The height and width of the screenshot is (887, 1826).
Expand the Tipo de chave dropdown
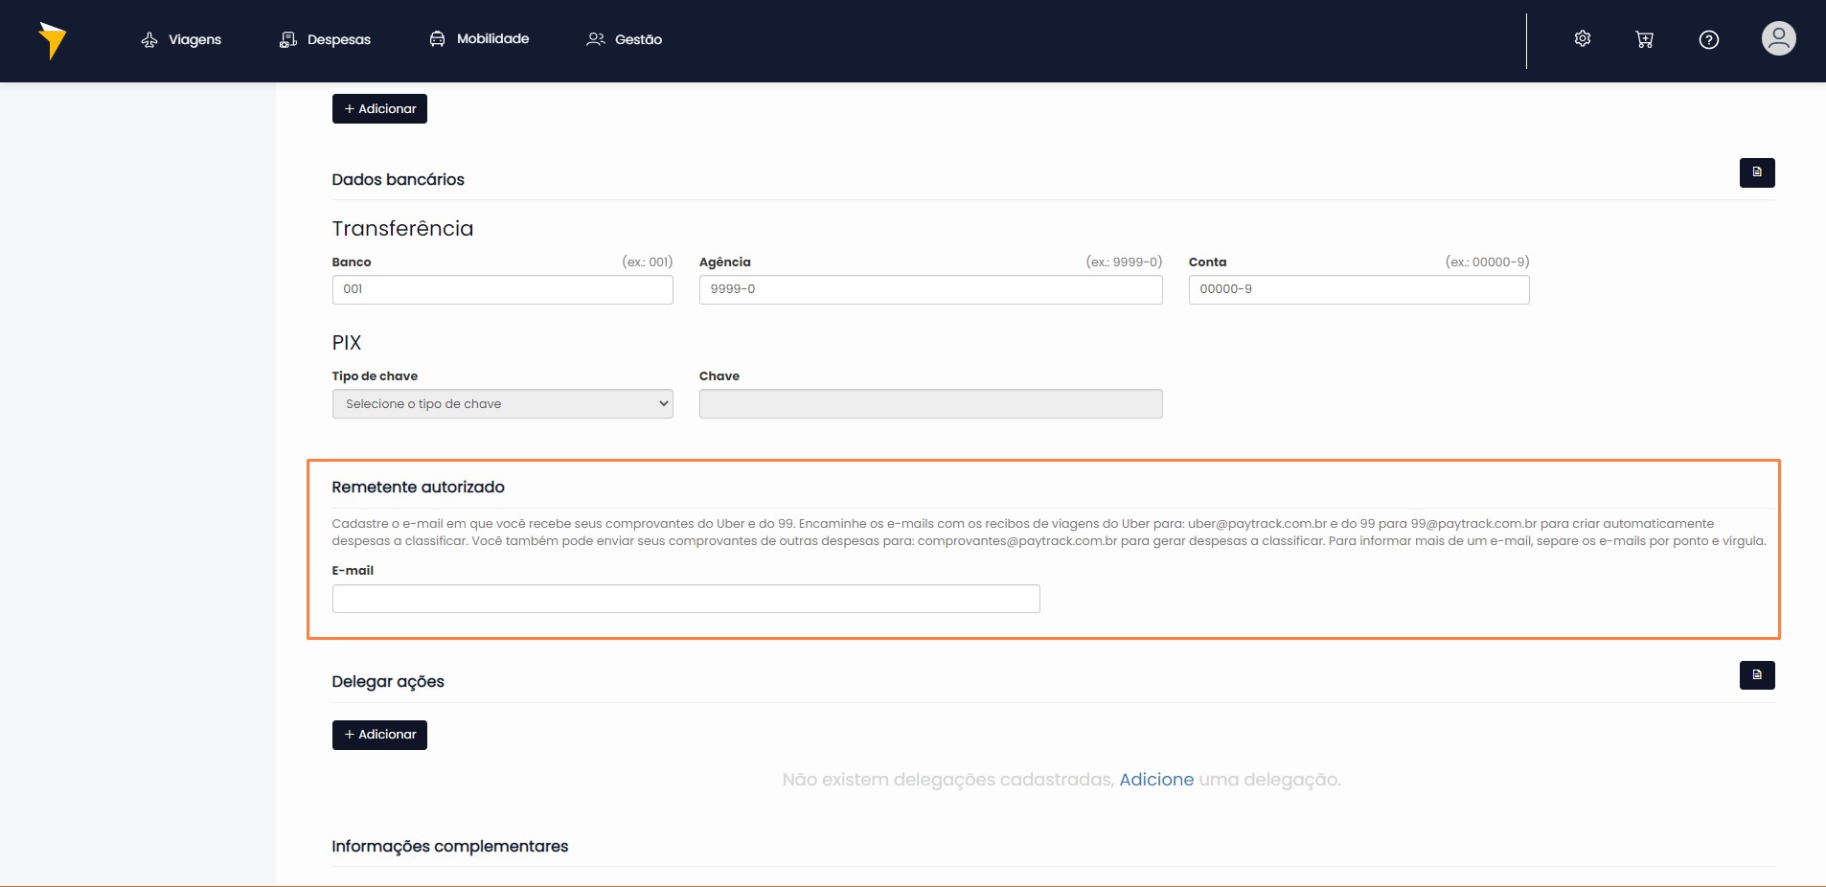(x=502, y=404)
